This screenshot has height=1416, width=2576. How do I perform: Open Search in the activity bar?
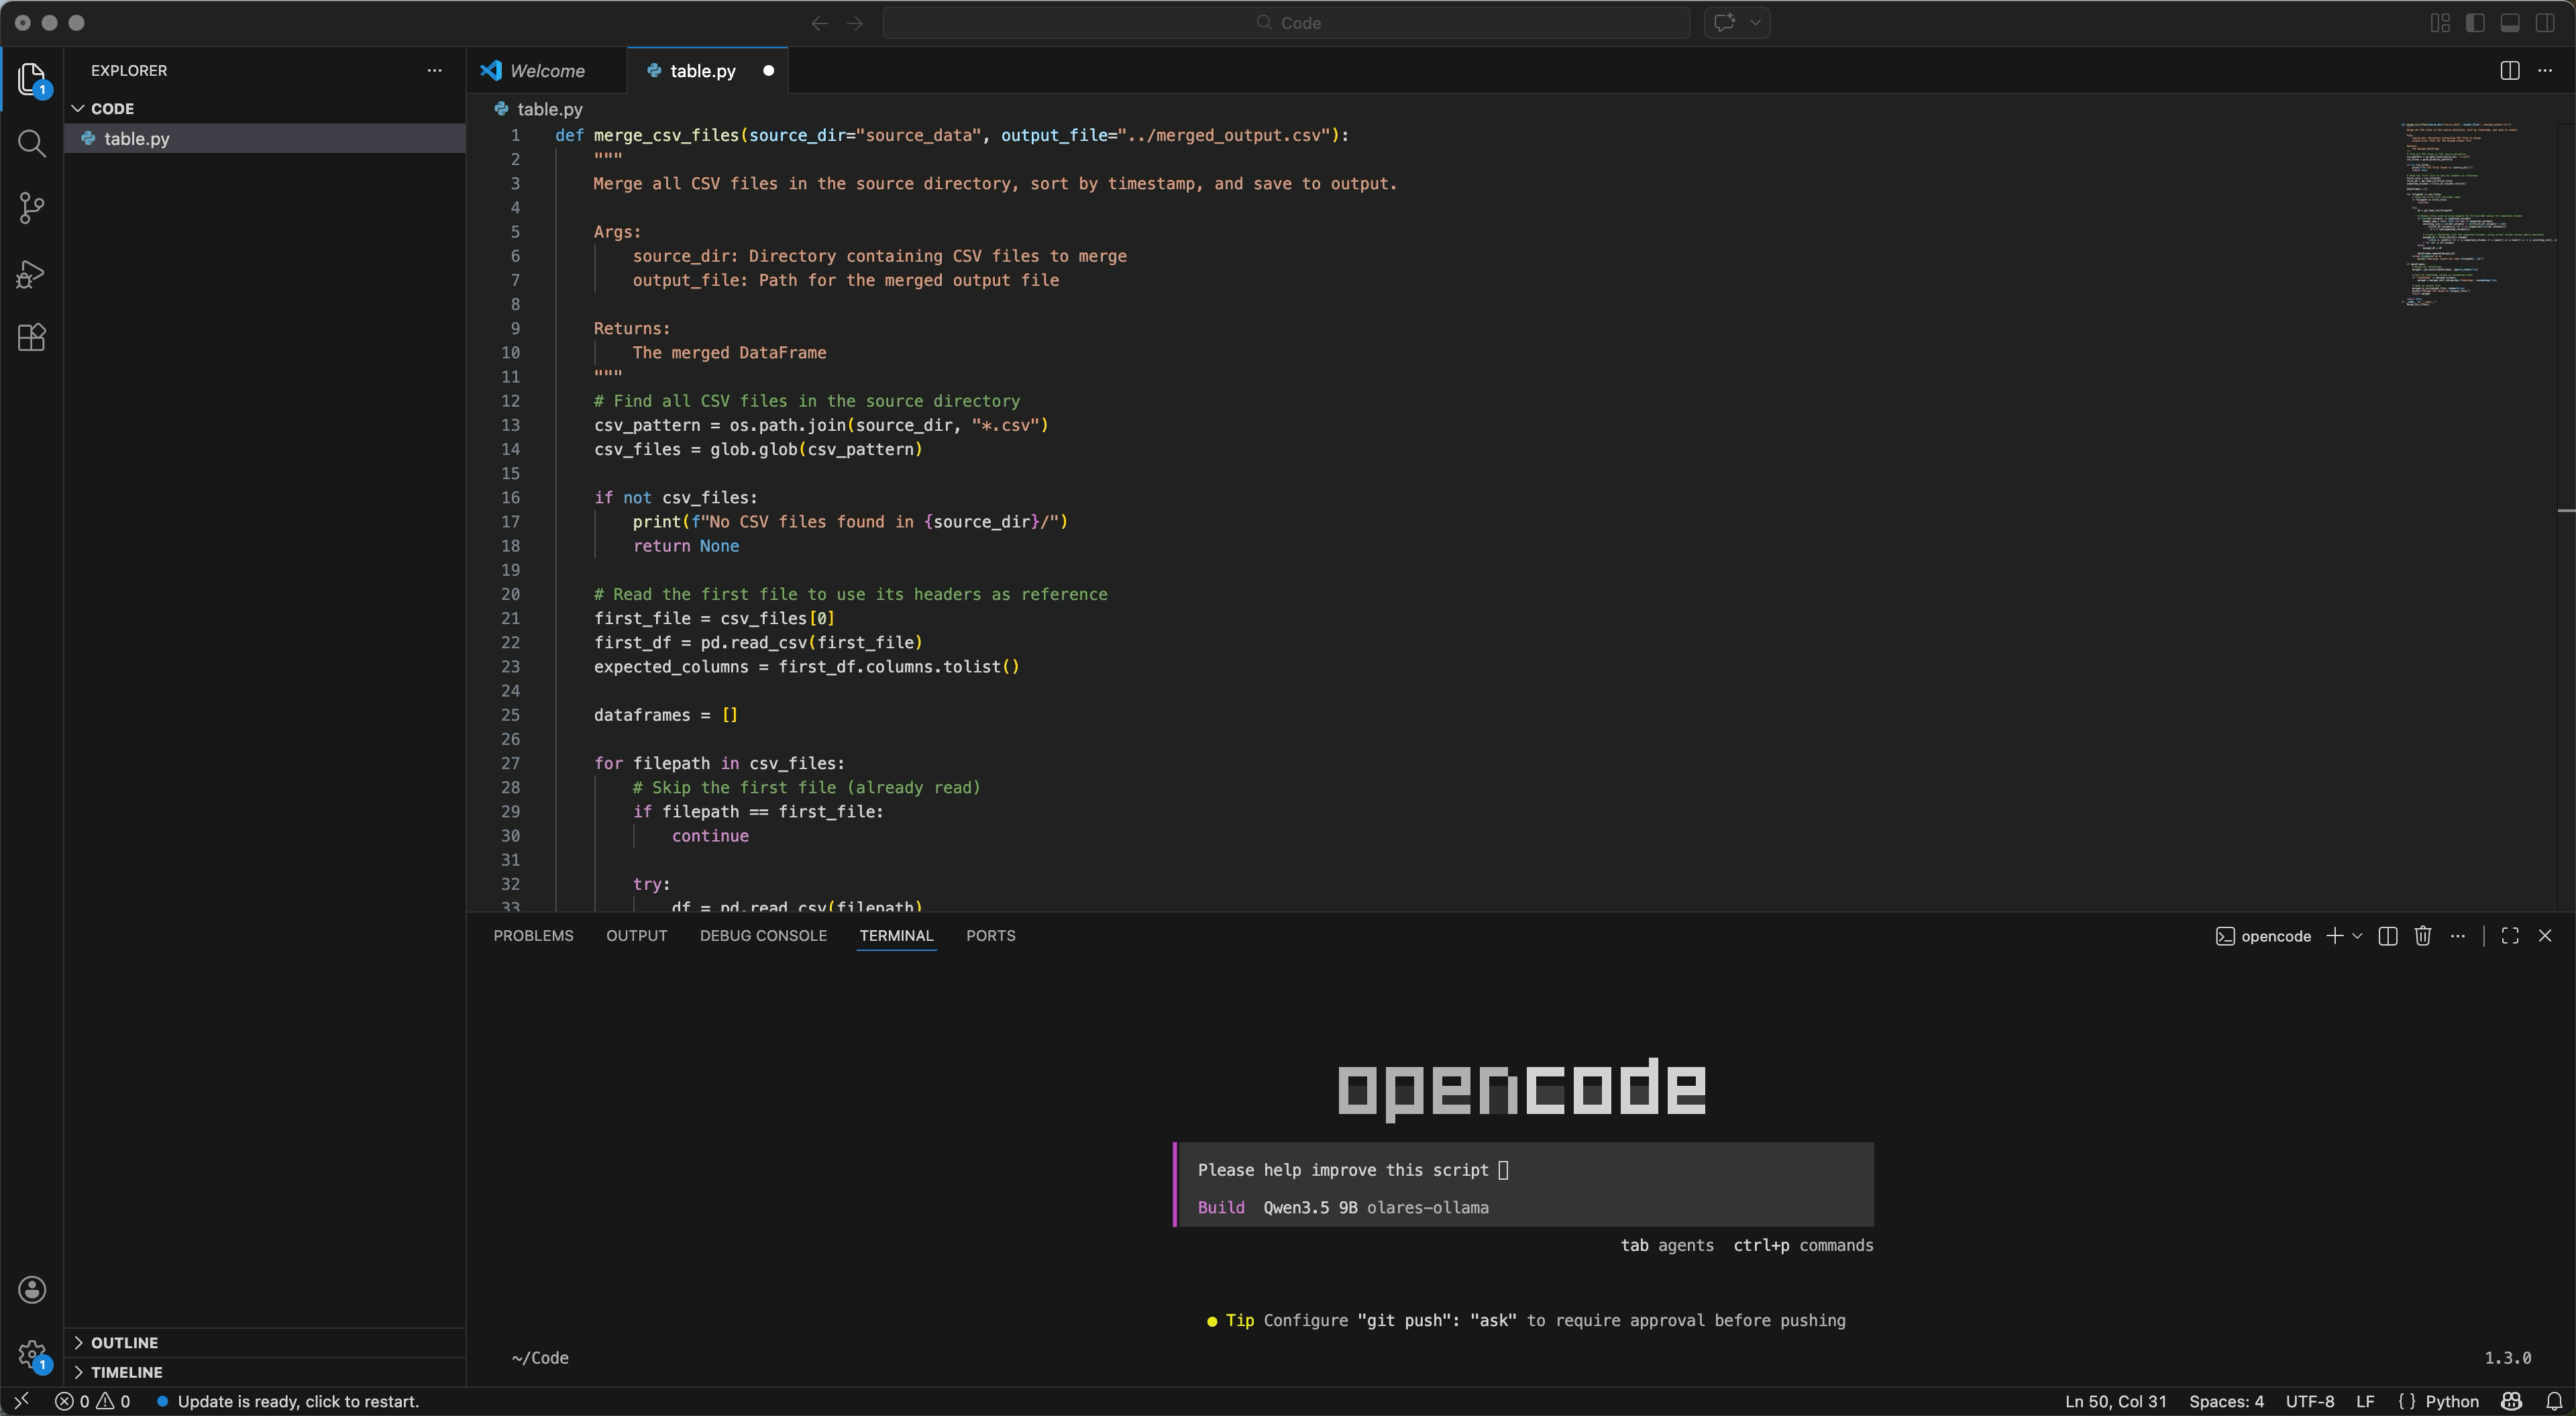(x=31, y=144)
